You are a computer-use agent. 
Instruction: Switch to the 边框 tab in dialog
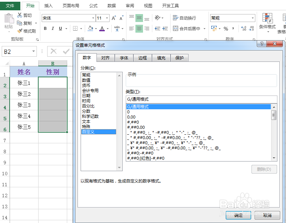tap(142, 58)
